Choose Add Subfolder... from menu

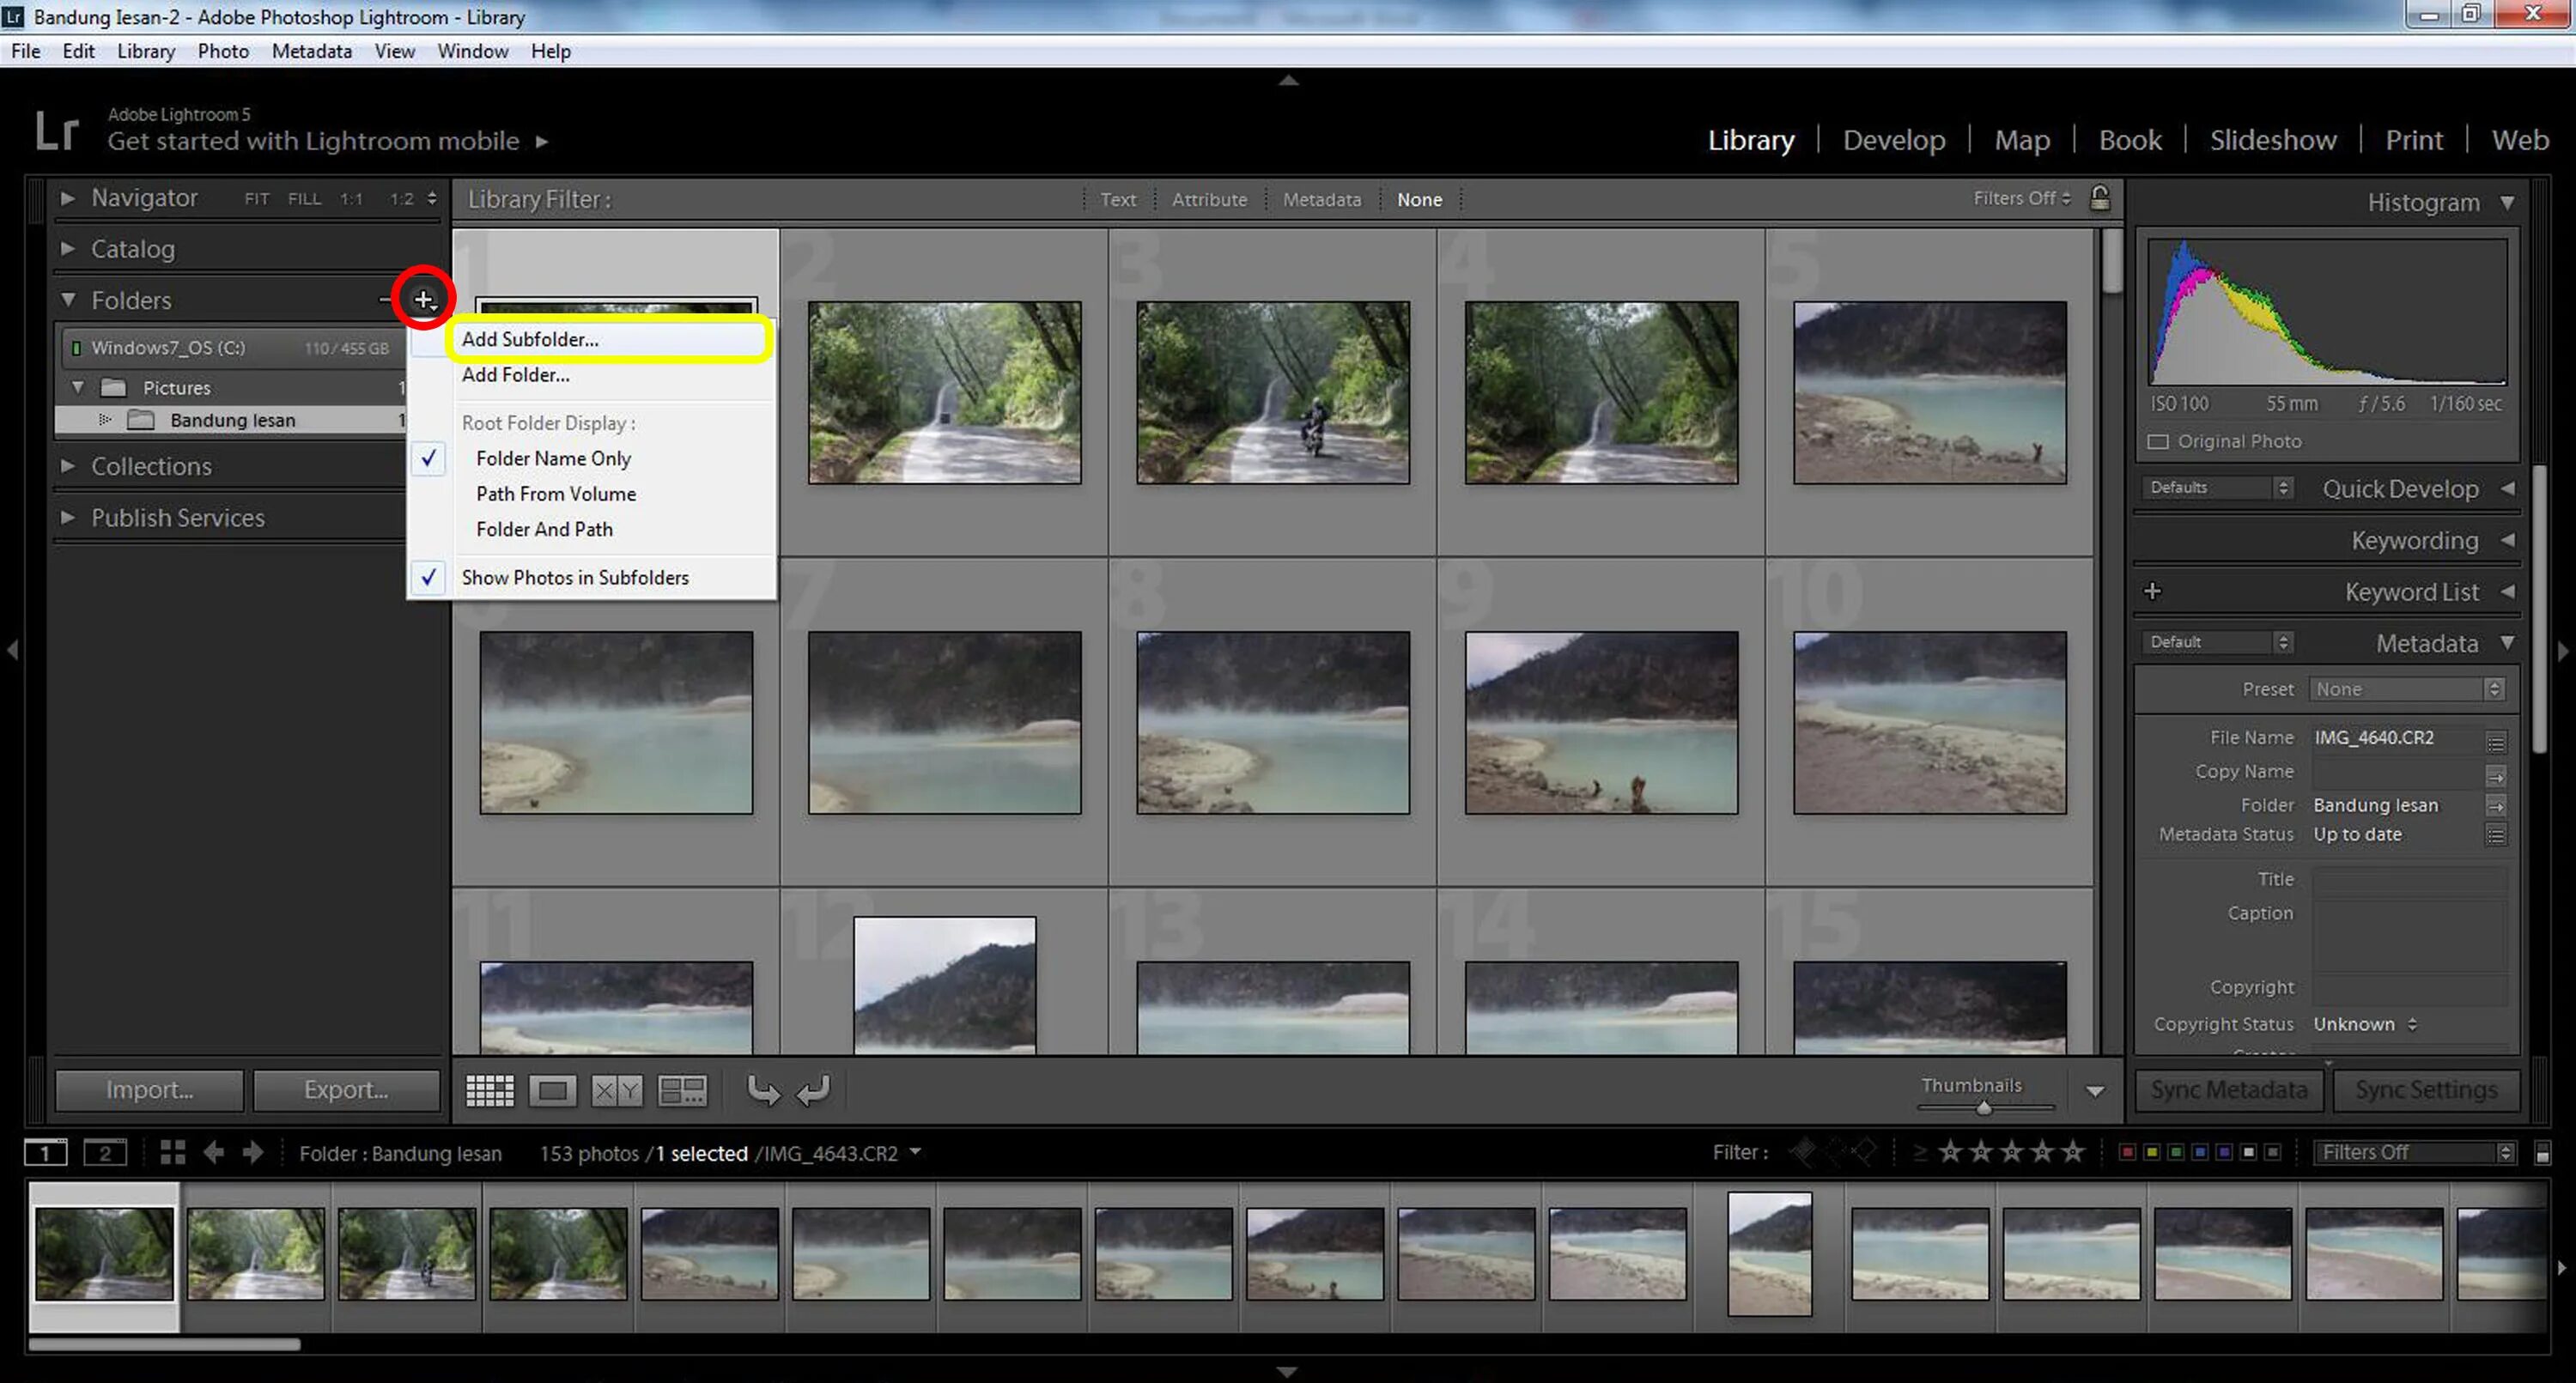(530, 339)
